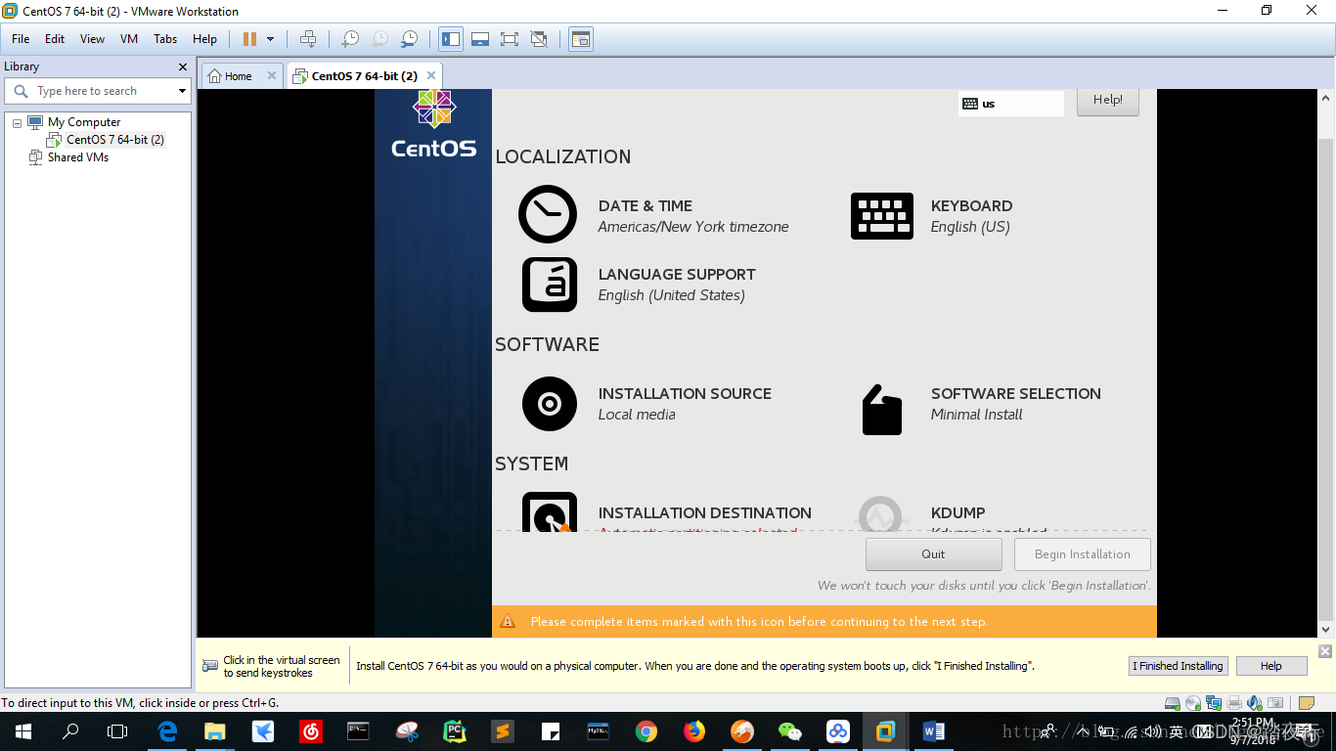
Task: Click the Quit button
Action: (x=934, y=554)
